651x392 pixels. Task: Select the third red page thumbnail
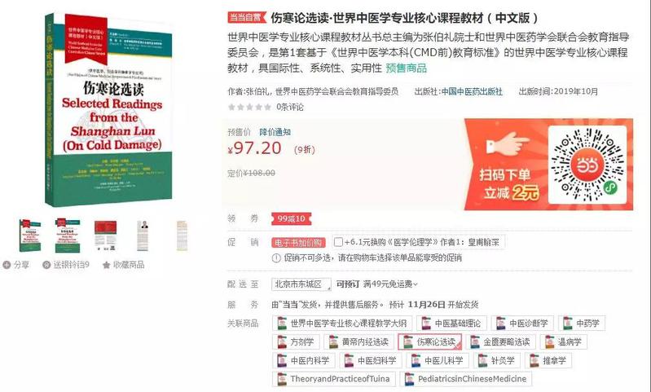click(105, 235)
